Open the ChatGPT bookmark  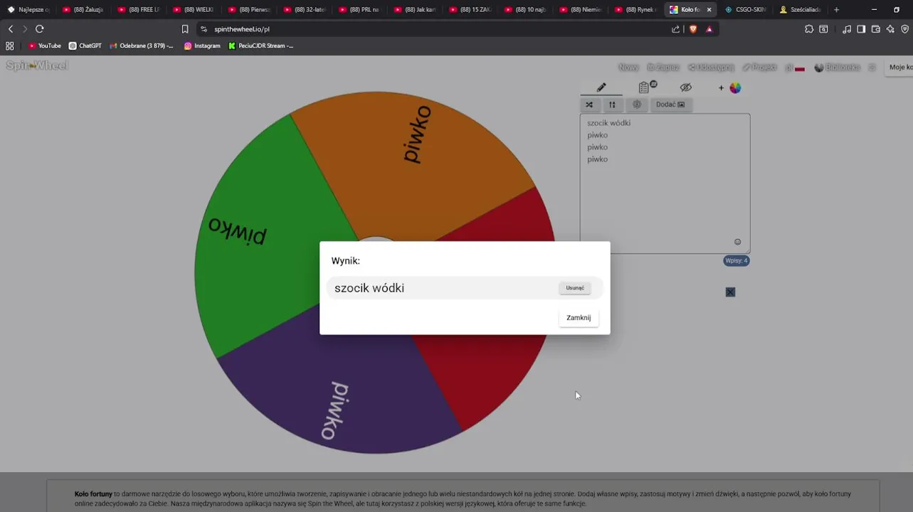pyautogui.click(x=85, y=46)
